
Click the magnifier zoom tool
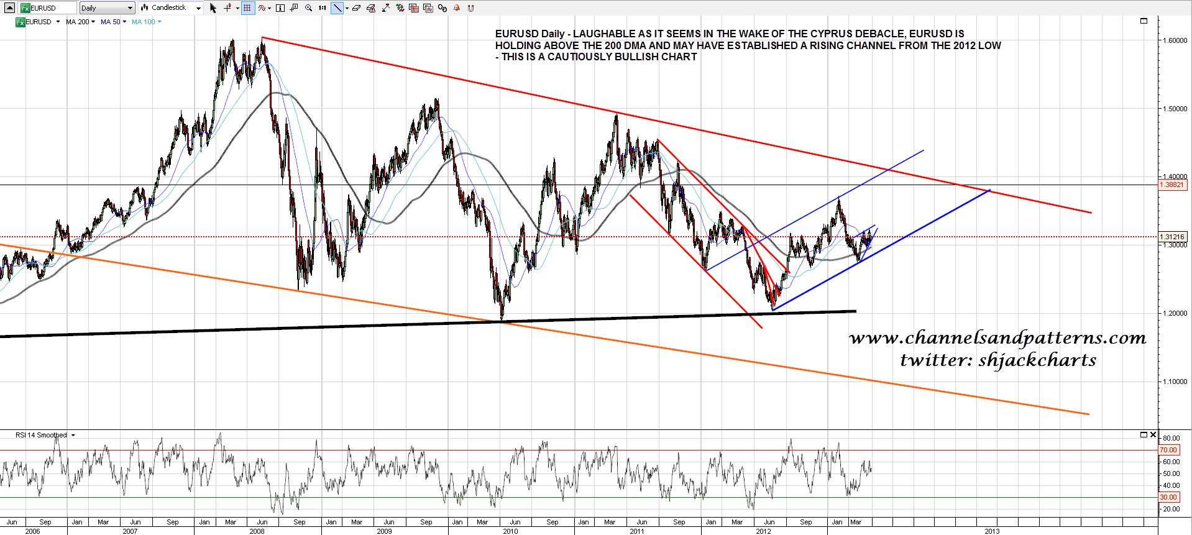tap(308, 8)
